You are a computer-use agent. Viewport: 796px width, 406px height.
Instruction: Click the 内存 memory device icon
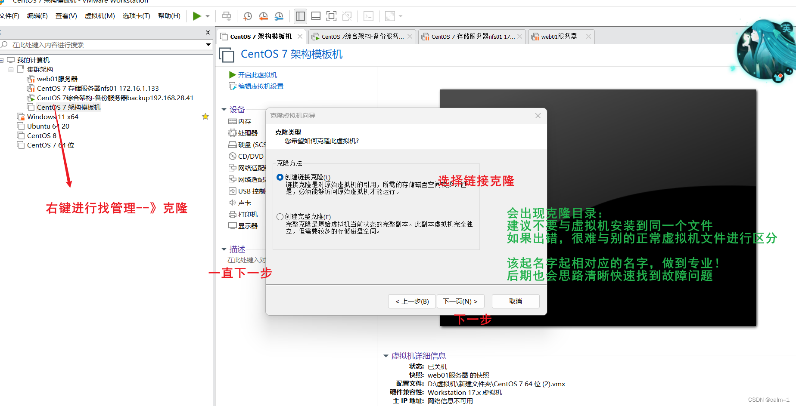233,122
